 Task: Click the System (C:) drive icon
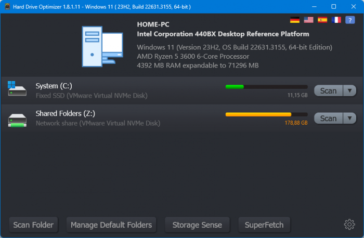(17, 89)
